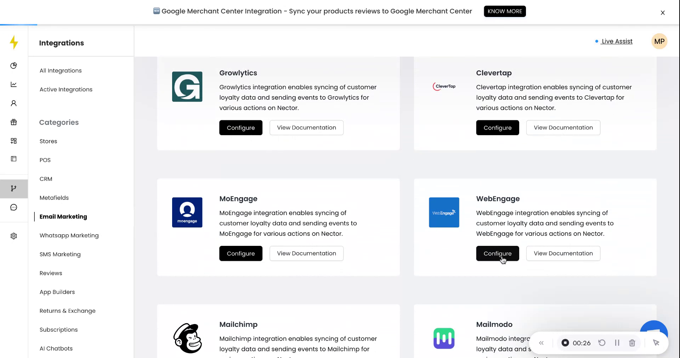
Task: Click the smiley chat bubble sidebar icon
Action: coord(14,207)
